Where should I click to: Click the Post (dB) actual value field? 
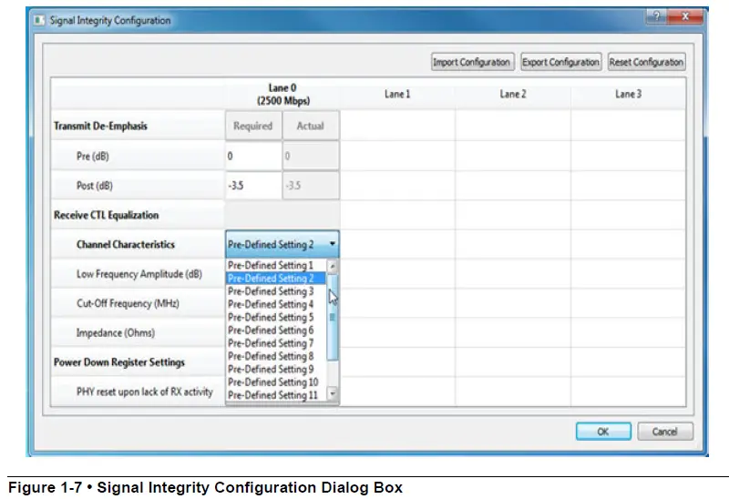point(311,186)
